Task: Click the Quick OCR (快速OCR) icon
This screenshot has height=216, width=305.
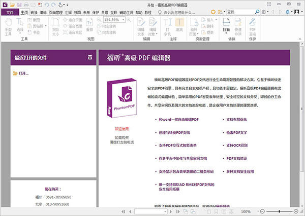Action: pos(238,27)
